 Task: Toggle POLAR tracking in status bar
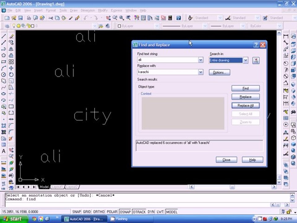pyautogui.click(x=112, y=212)
